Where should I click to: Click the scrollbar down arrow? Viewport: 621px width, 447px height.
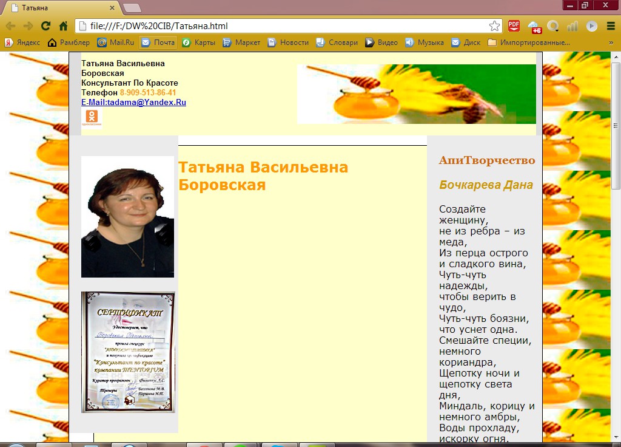tap(616, 437)
